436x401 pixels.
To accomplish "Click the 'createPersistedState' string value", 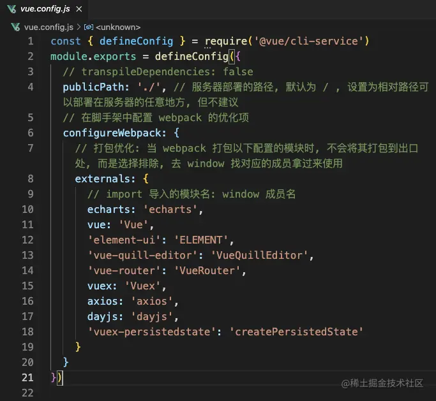I will 296,332.
